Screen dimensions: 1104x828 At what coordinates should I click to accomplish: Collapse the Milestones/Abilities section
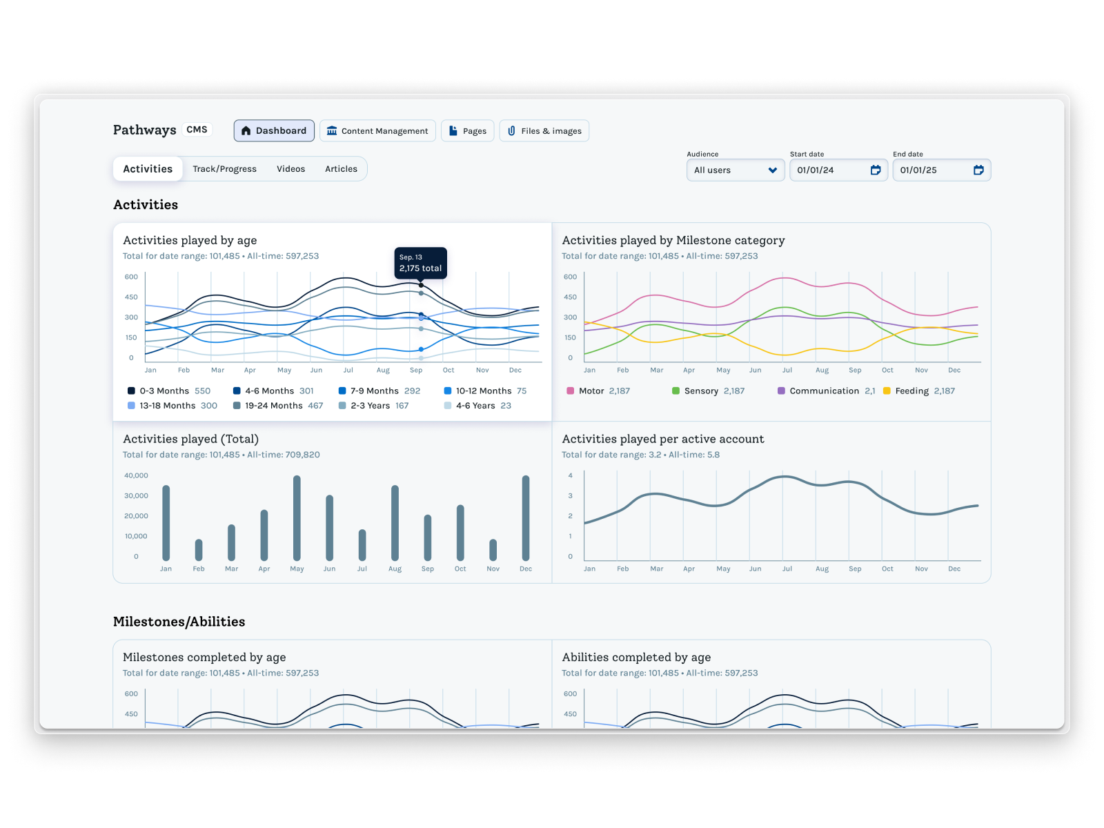(x=179, y=622)
